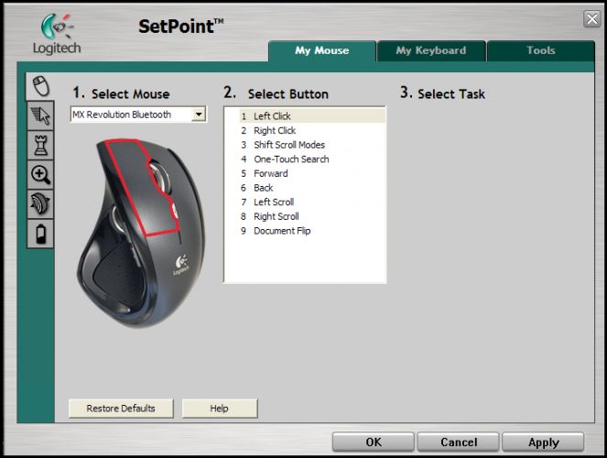Open the magnifier zoom settings icon
Image resolution: width=607 pixels, height=458 pixels.
click(x=40, y=175)
